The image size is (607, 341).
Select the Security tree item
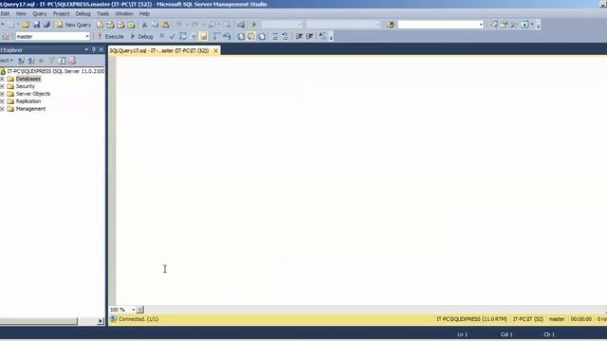(x=26, y=86)
